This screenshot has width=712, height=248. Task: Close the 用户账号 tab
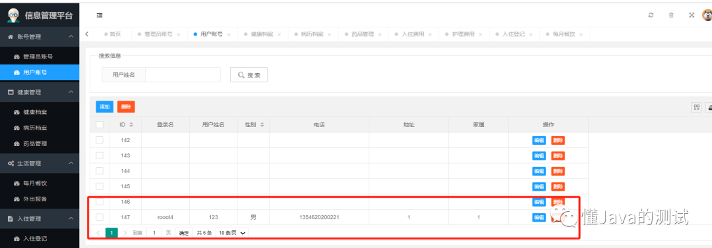[228, 34]
